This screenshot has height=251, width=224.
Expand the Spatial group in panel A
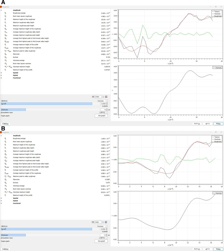(x=1, y=73)
